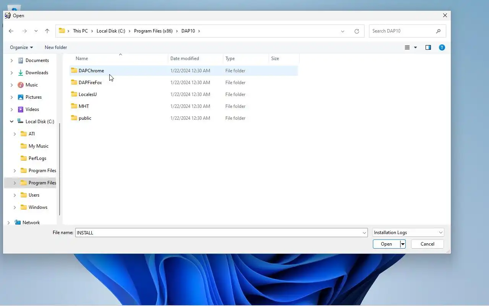
Task: Click the Music library icon
Action: pos(21,85)
